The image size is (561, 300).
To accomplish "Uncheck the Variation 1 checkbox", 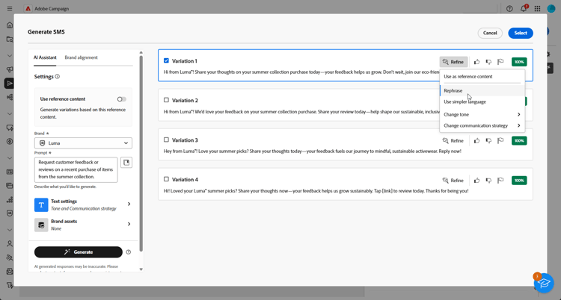I will [166, 60].
